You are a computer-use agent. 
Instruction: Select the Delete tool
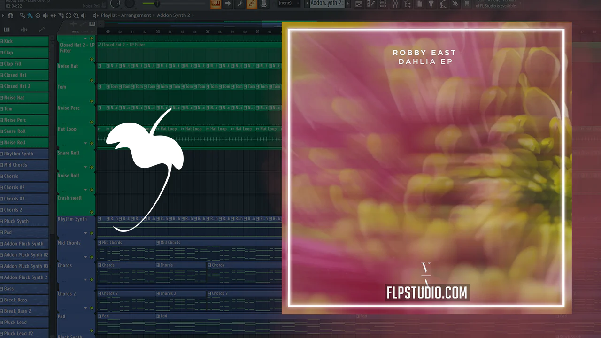[x=38, y=15]
